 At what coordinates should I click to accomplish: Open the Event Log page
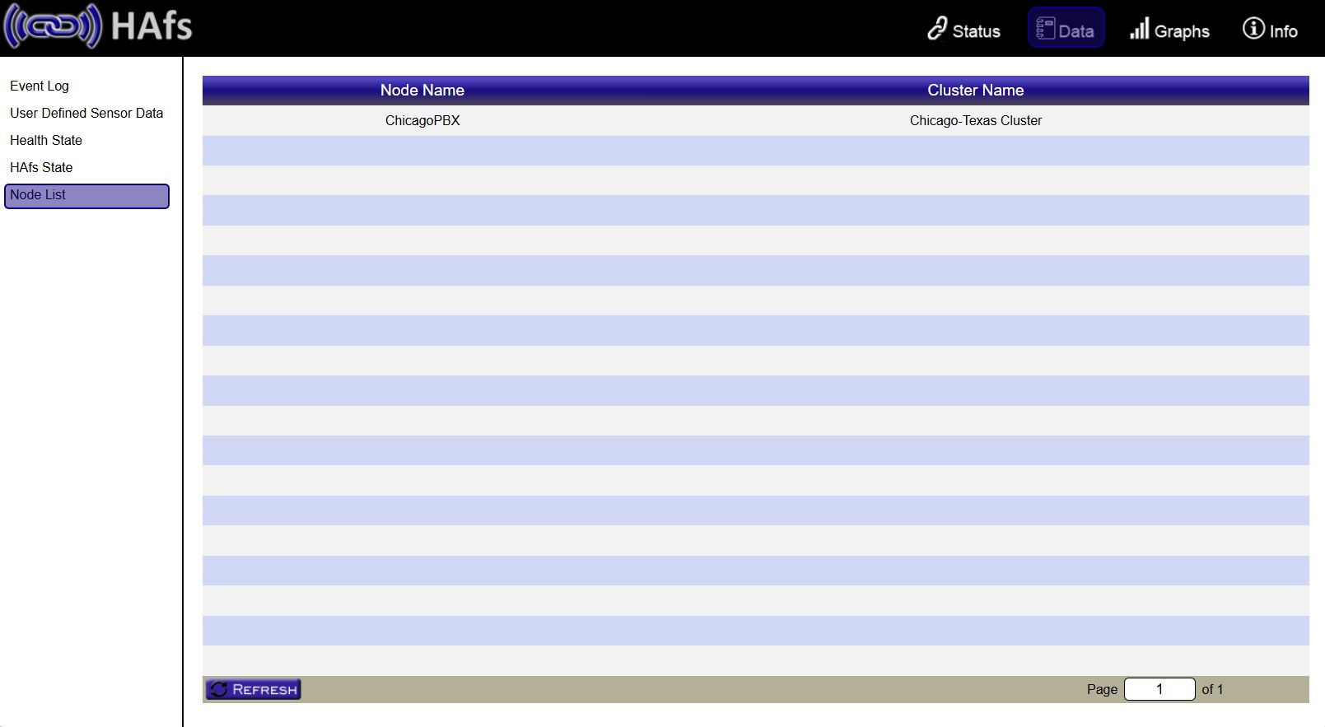point(40,86)
